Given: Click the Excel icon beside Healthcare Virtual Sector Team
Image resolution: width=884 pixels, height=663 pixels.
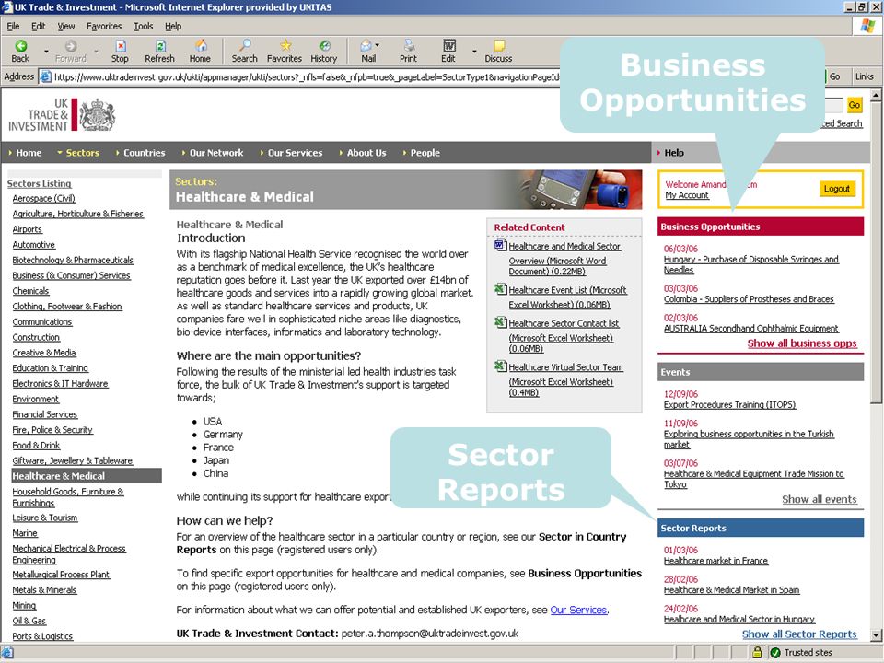Looking at the screenshot, I should [500, 366].
